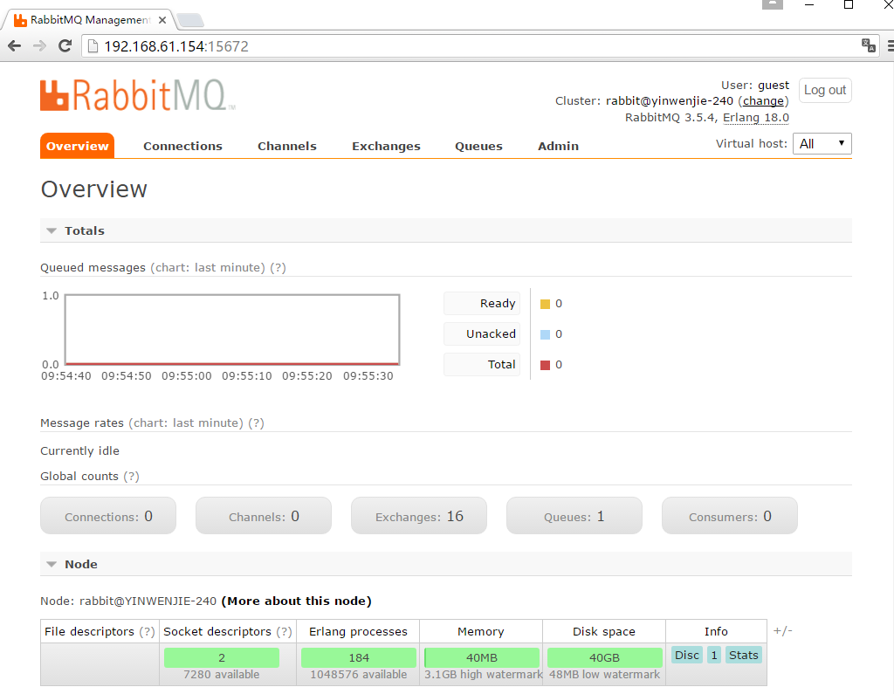This screenshot has height=694, width=894.
Task: Open the Exchanges tab
Action: [x=386, y=146]
